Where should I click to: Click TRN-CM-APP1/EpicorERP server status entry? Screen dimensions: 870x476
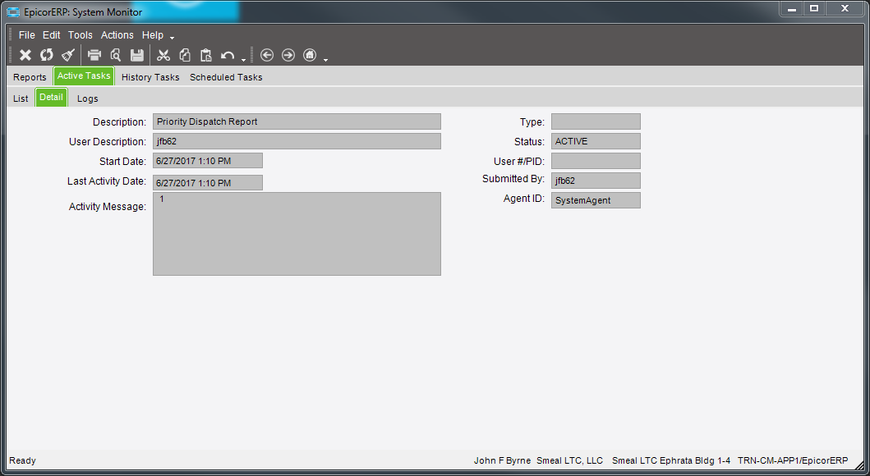[x=793, y=460]
